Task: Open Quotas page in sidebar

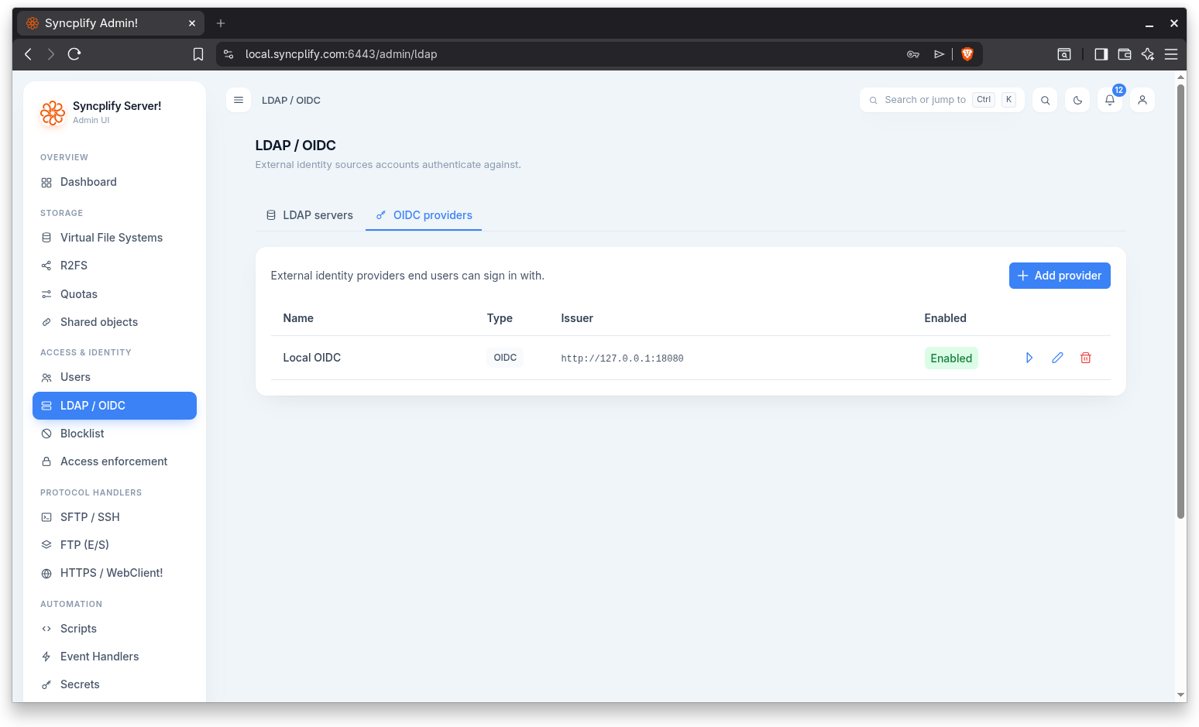Action: pyautogui.click(x=115, y=294)
